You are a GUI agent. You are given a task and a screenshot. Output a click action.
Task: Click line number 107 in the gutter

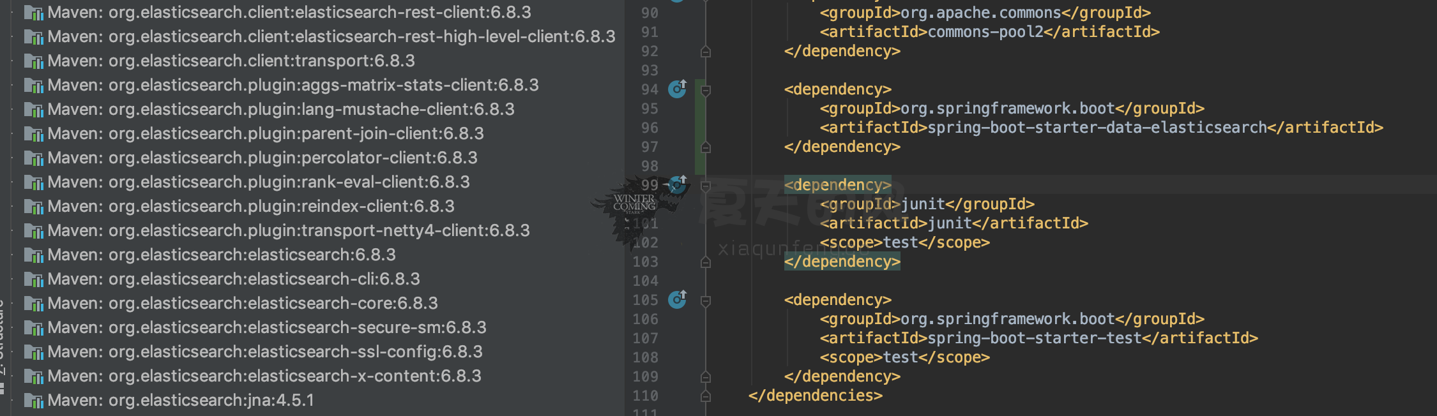pyautogui.click(x=645, y=338)
